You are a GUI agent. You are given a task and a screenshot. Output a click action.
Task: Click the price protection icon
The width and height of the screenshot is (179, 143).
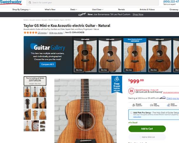pyautogui.click(x=168, y=105)
